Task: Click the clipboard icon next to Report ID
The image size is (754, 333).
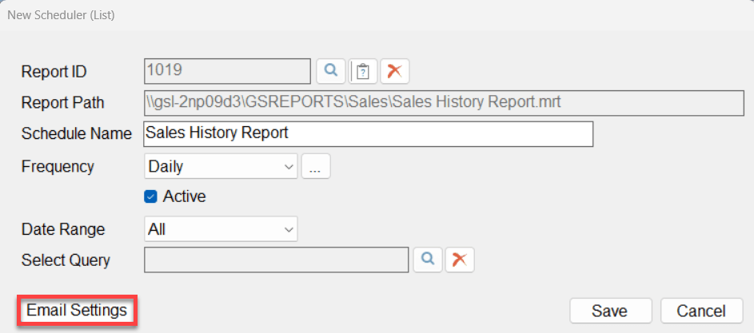Action: [363, 71]
